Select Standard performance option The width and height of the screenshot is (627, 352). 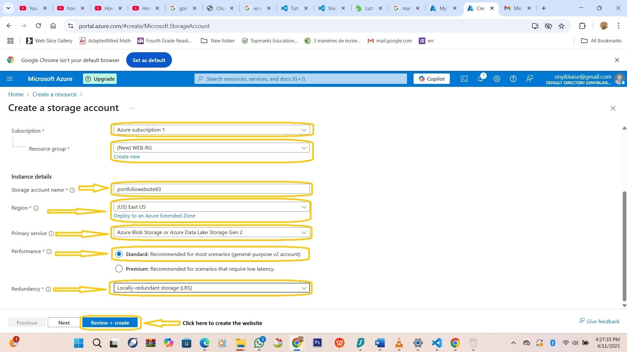(119, 254)
